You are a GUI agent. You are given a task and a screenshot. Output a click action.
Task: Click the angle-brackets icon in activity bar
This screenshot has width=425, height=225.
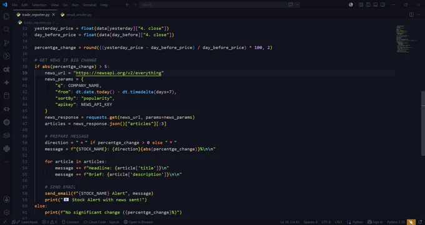[x=6, y=109]
